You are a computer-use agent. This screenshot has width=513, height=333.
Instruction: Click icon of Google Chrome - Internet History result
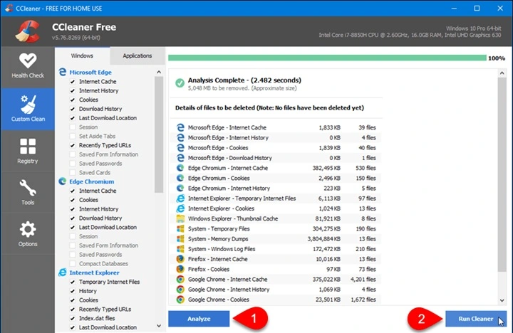click(180, 290)
